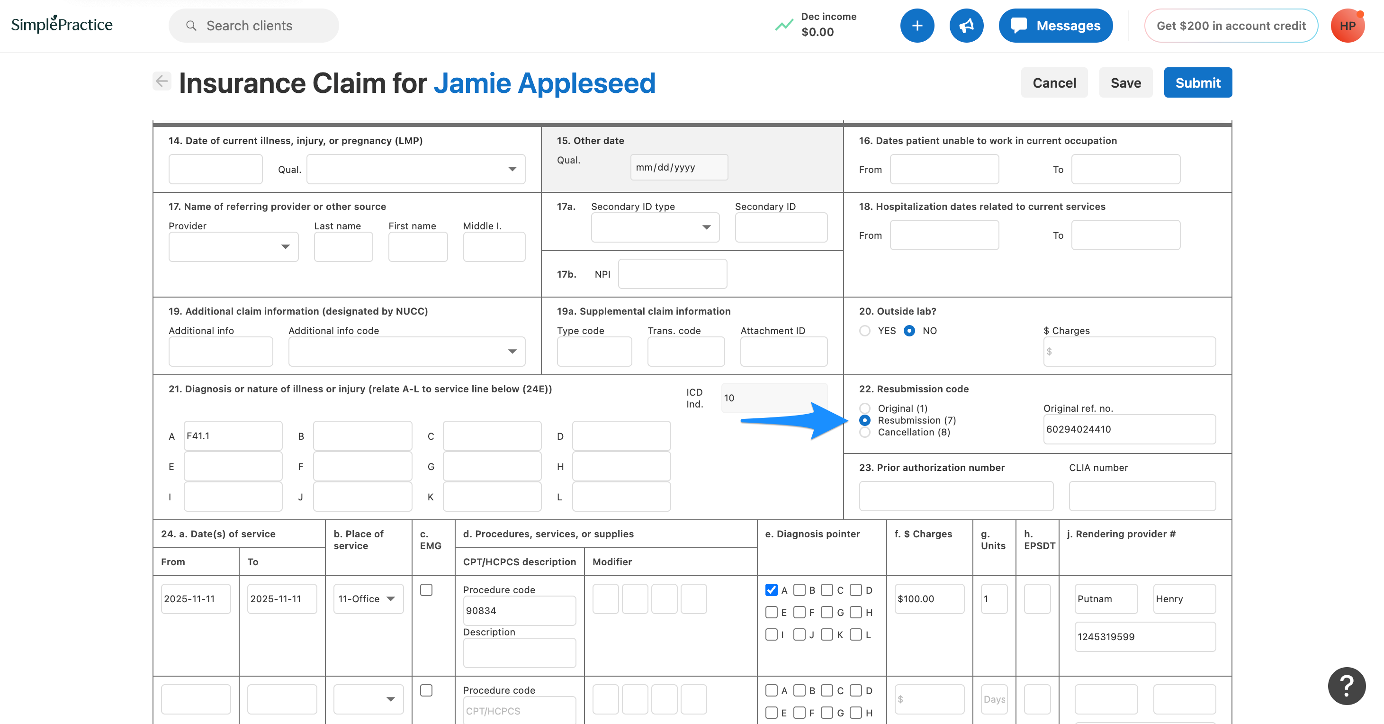Image resolution: width=1384 pixels, height=724 pixels.
Task: Submit the insurance claim
Action: 1197,82
